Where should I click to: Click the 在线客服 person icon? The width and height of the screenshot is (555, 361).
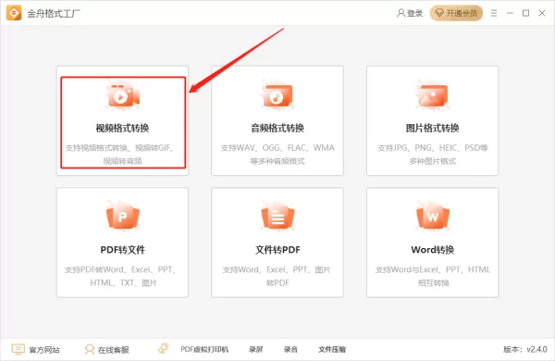tap(90, 349)
